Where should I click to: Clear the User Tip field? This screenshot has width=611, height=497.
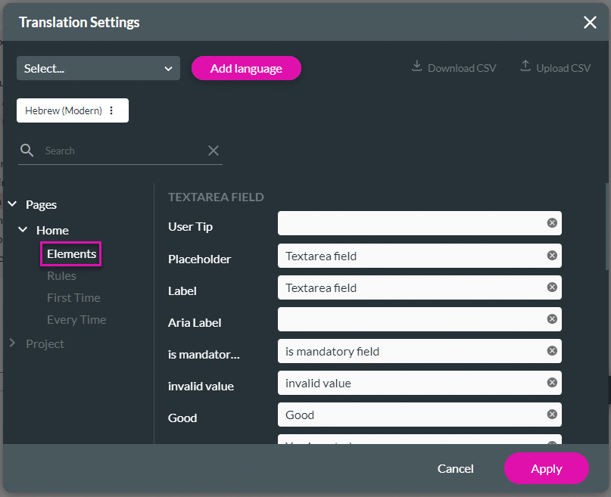[x=552, y=223]
